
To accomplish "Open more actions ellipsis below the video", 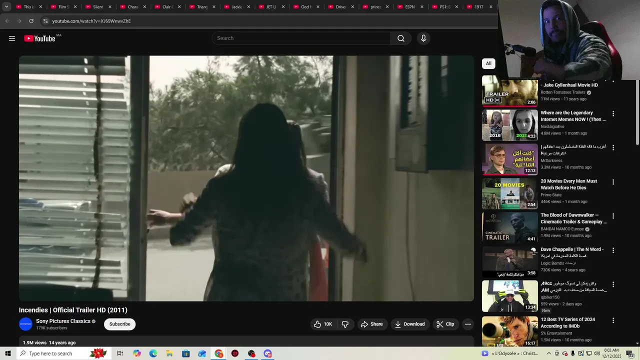I will (x=468, y=324).
